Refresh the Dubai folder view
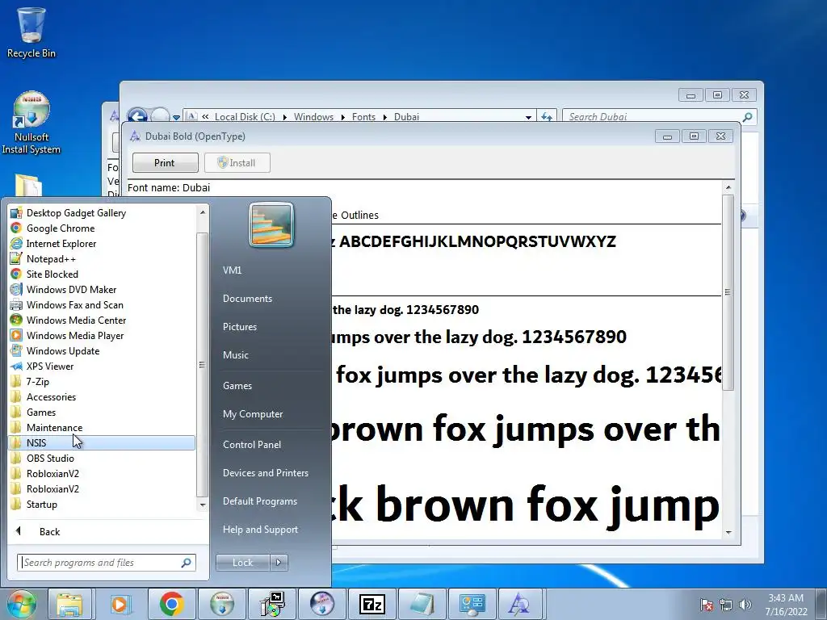Viewport: 827px width, 620px height. tap(547, 116)
